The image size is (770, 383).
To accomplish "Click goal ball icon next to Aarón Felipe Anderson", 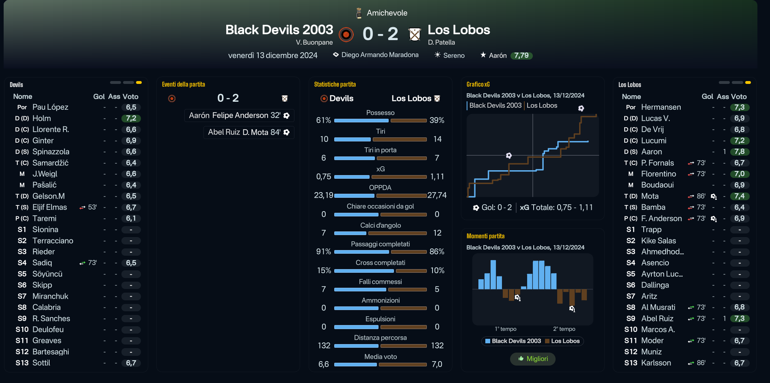I will (286, 116).
